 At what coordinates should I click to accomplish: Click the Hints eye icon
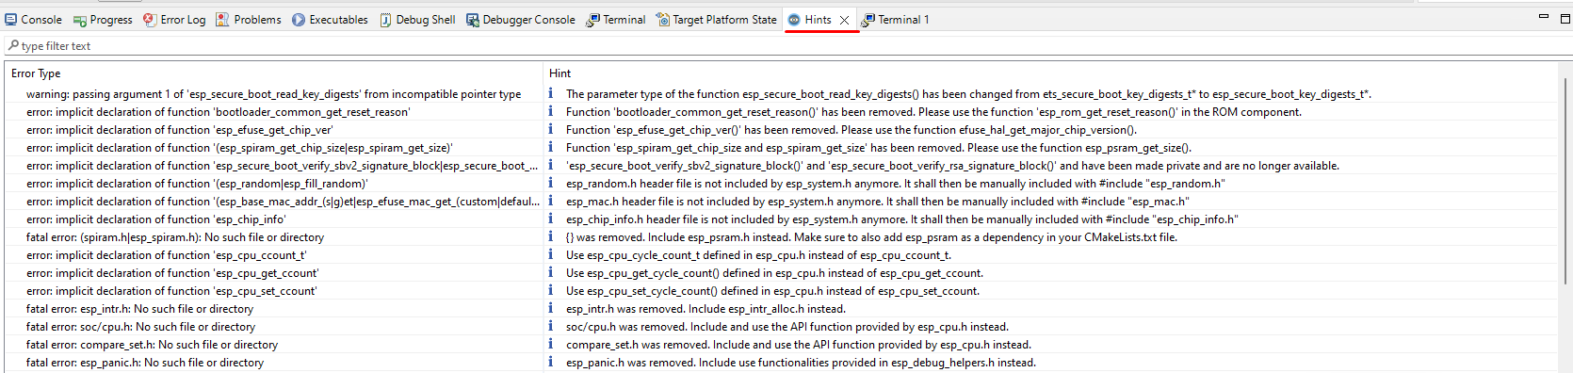click(x=794, y=20)
